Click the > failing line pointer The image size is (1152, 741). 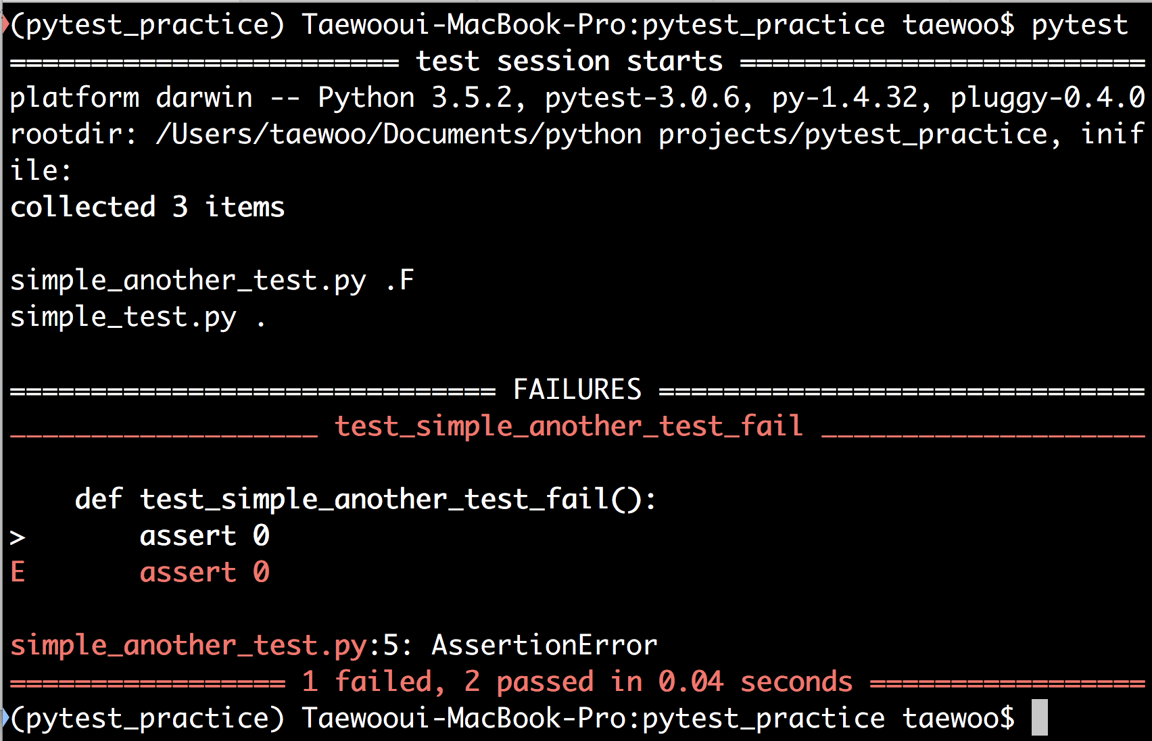pos(18,537)
